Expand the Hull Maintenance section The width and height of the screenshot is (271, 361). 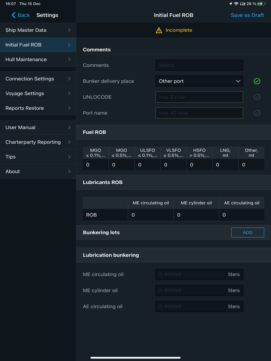pyautogui.click(x=38, y=60)
